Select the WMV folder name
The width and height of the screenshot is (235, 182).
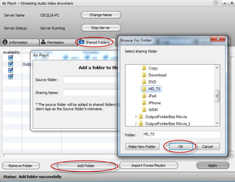[153, 110]
